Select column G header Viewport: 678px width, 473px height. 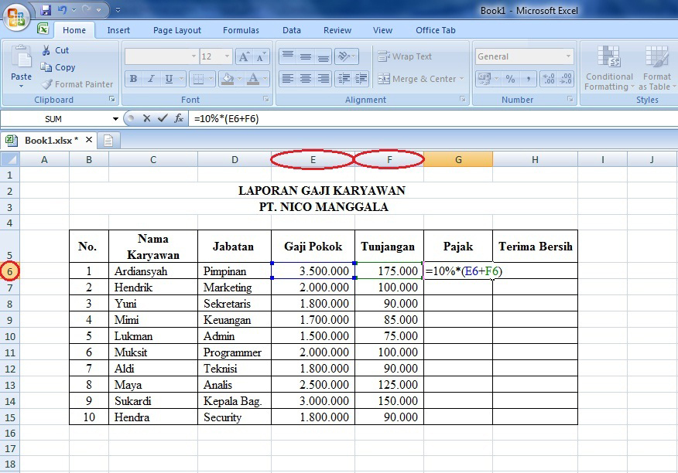coord(458,160)
